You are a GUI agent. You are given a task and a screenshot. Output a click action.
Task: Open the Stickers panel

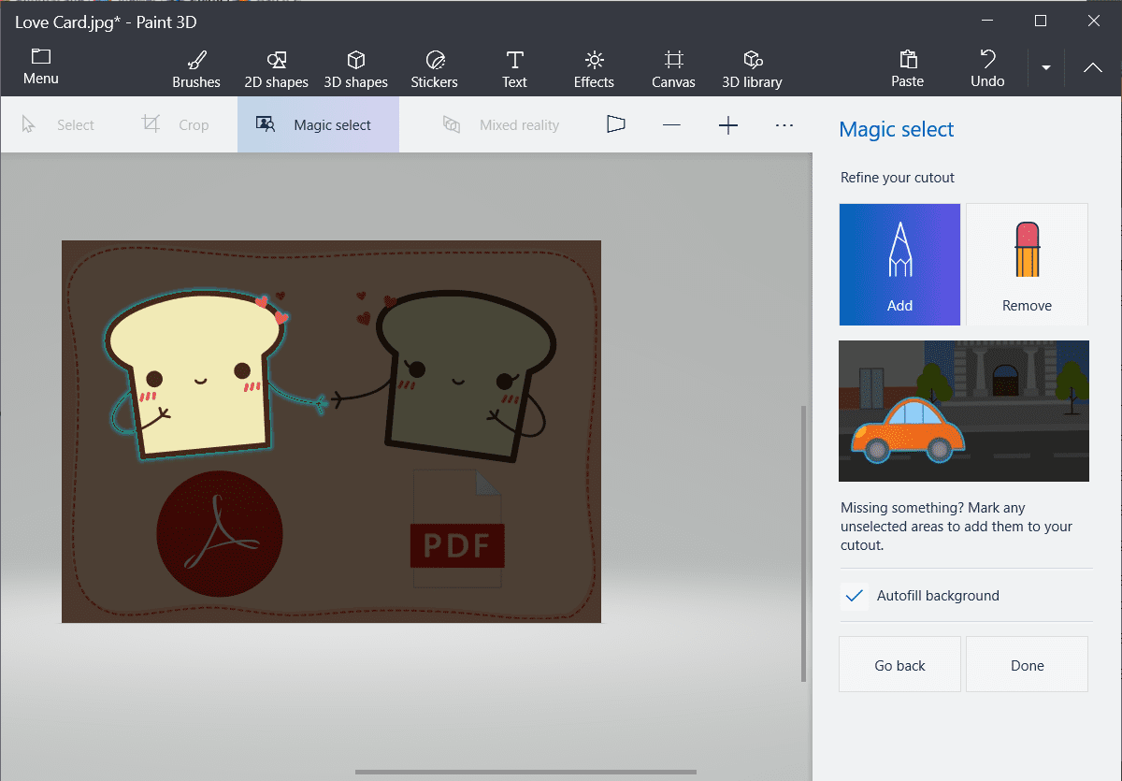point(435,69)
